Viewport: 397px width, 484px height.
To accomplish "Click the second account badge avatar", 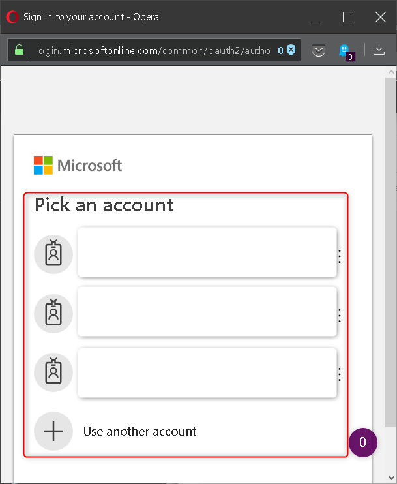I will click(x=53, y=313).
